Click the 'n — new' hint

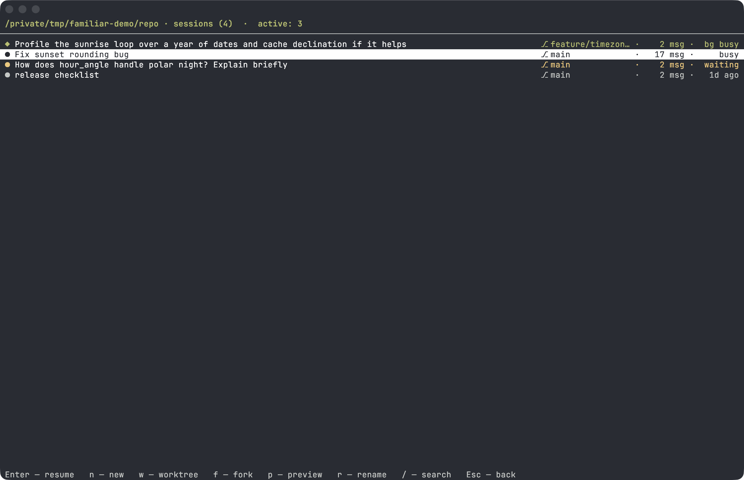pos(106,475)
